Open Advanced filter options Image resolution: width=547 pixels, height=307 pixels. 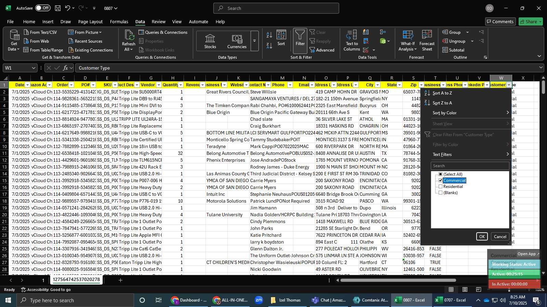point(322,50)
